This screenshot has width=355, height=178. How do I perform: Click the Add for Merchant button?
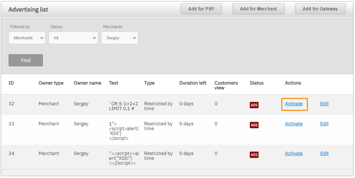(258, 9)
